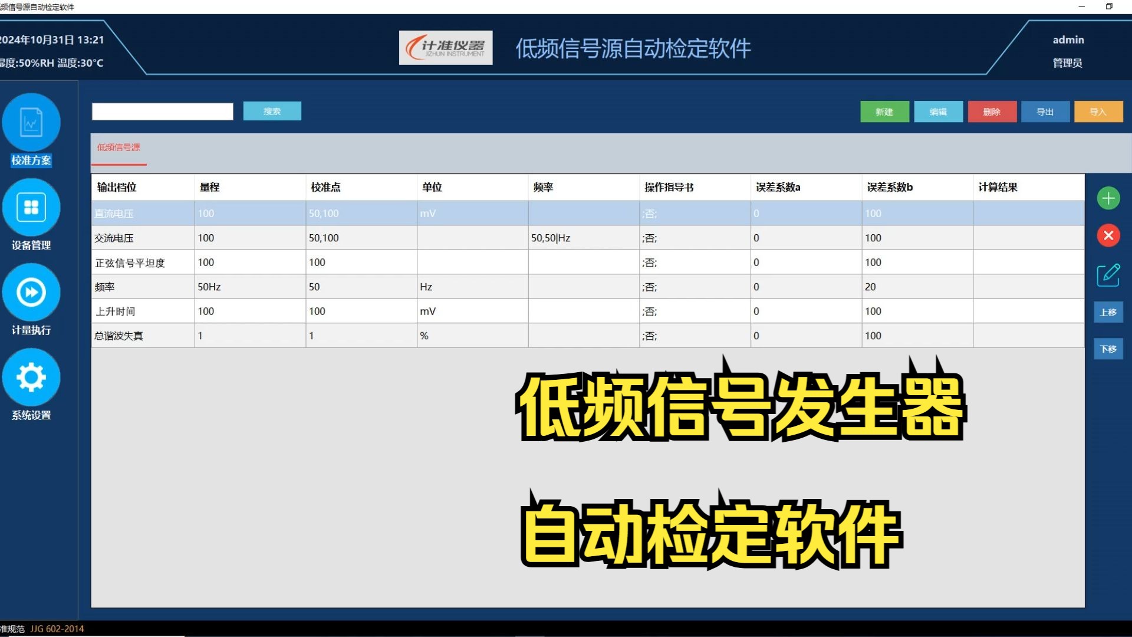
Task: Click the 50,100 calibration point in 交流电压 row
Action: point(361,238)
